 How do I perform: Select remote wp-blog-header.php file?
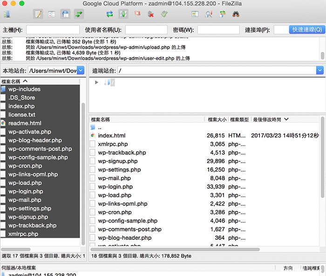coord(204,237)
